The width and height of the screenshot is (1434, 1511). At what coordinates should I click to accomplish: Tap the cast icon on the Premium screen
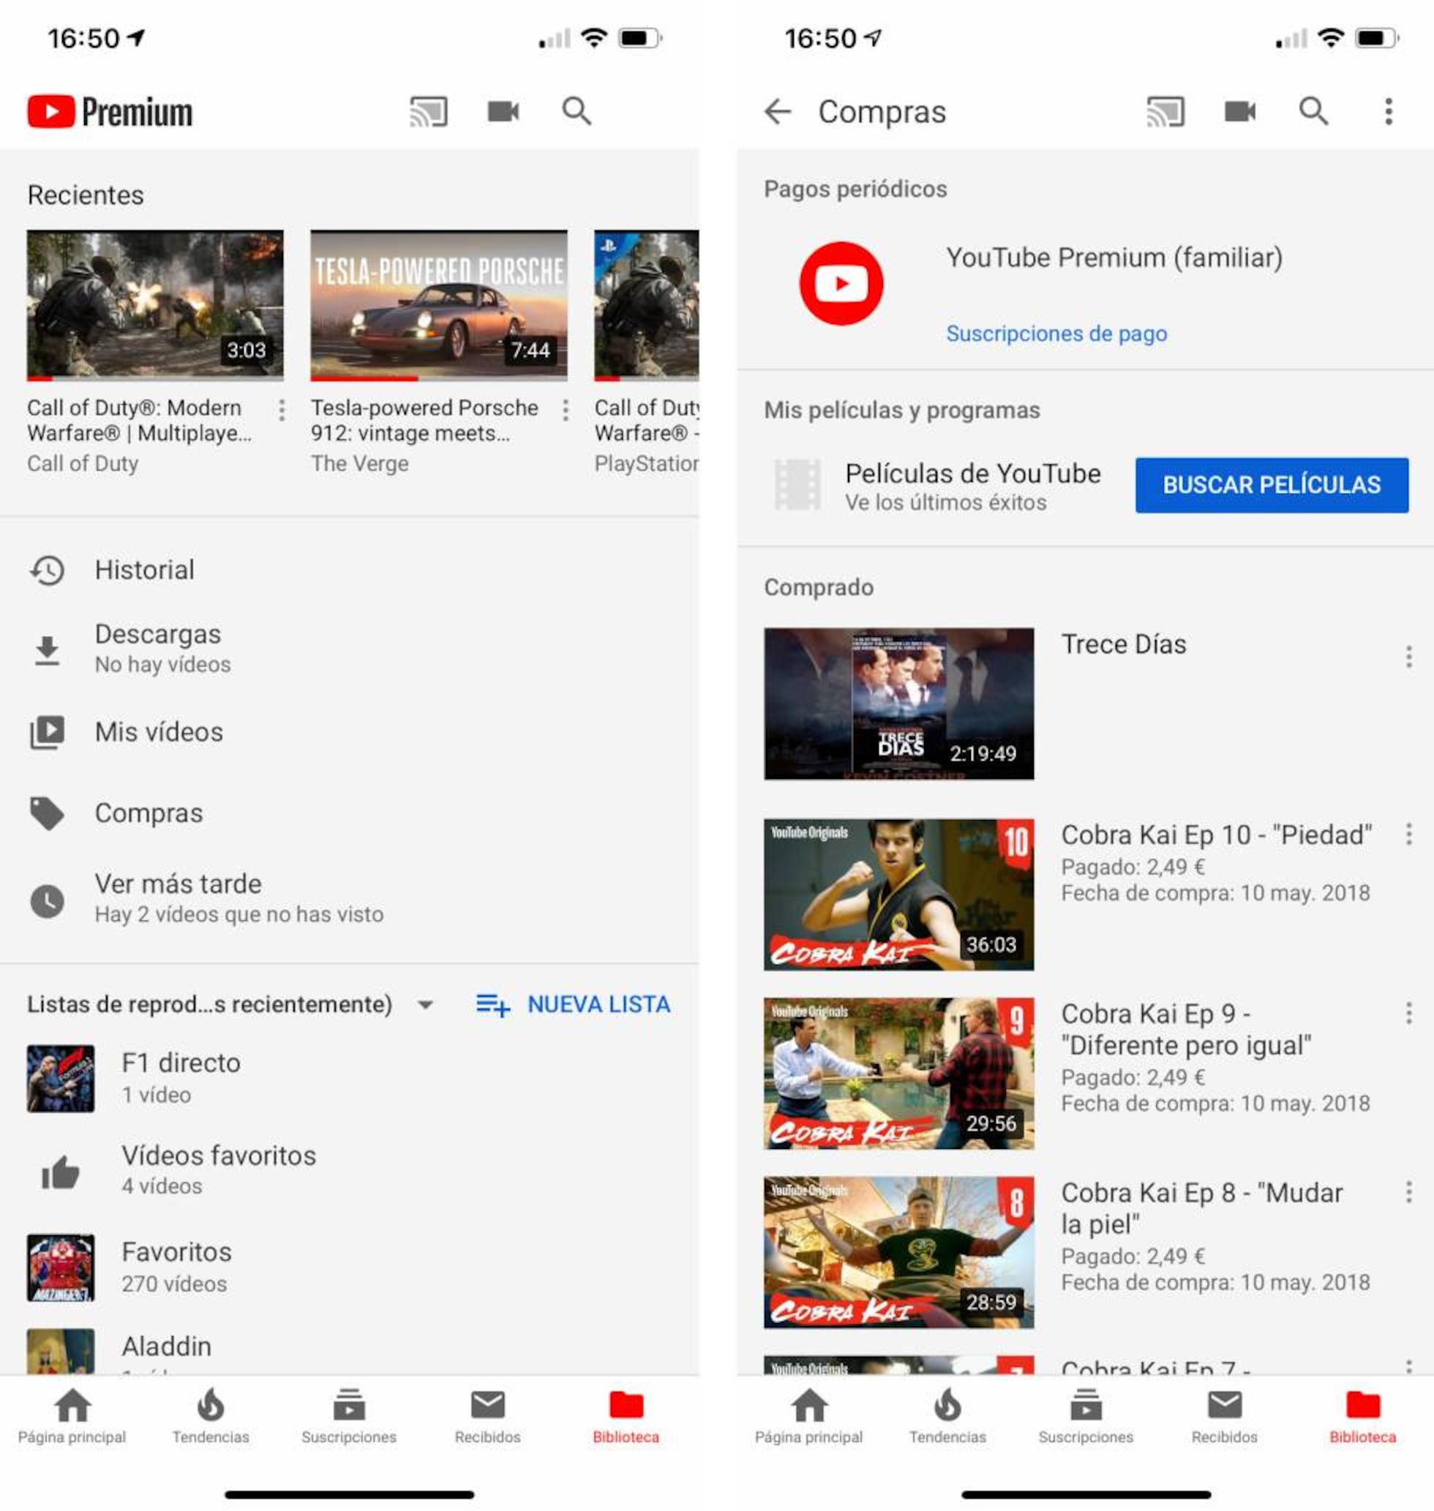[x=428, y=112]
